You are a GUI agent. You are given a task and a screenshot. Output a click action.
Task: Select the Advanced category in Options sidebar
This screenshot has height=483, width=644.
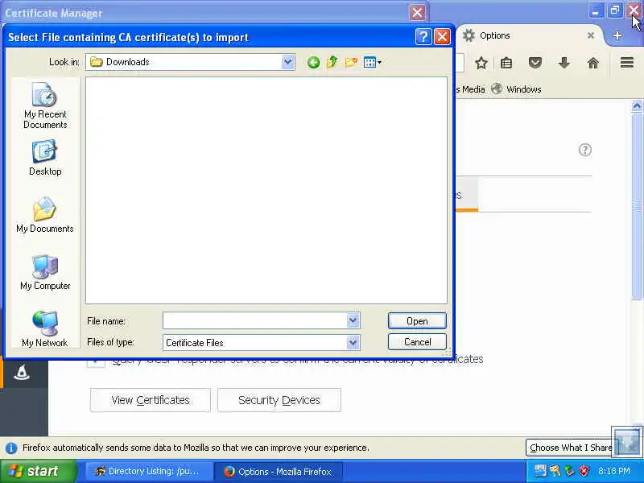(22, 373)
